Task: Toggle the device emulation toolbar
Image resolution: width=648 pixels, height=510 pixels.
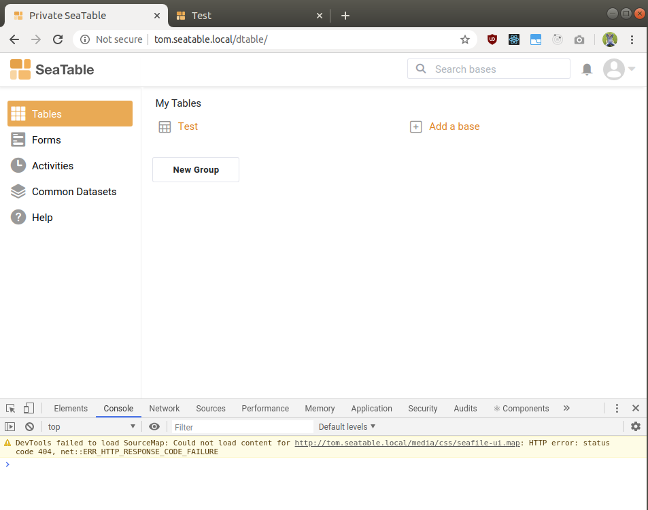Action: coord(28,407)
